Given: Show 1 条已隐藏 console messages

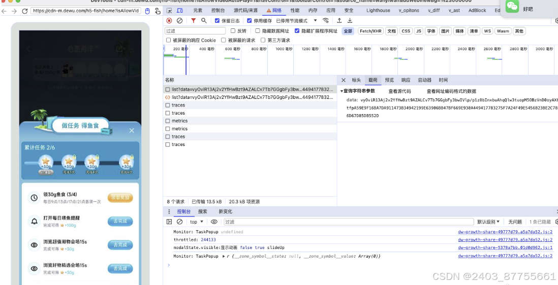Looking at the screenshot, I should [540, 222].
